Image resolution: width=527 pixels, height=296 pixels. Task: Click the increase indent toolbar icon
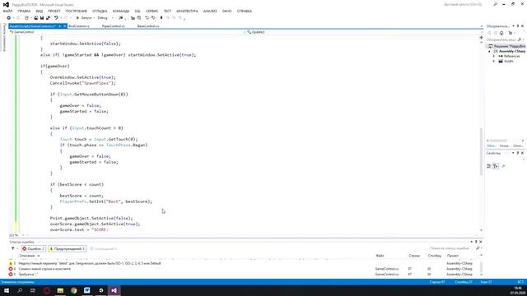tap(153, 18)
